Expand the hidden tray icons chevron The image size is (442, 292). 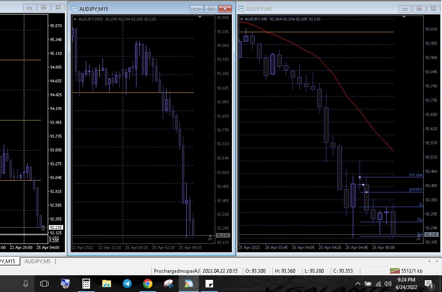pos(358,284)
